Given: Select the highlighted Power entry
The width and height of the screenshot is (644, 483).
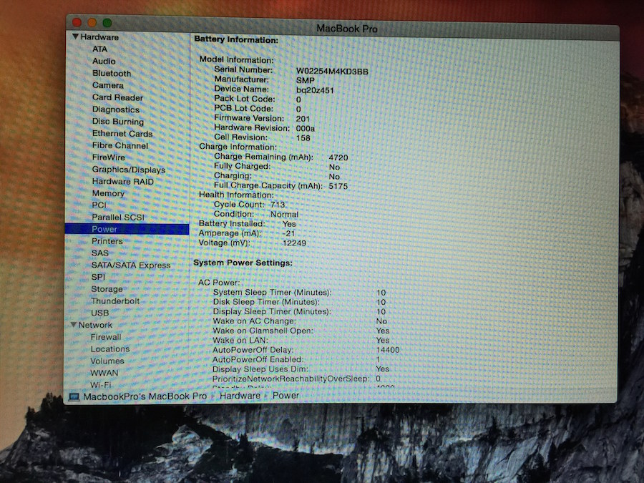Looking at the screenshot, I should [127, 229].
